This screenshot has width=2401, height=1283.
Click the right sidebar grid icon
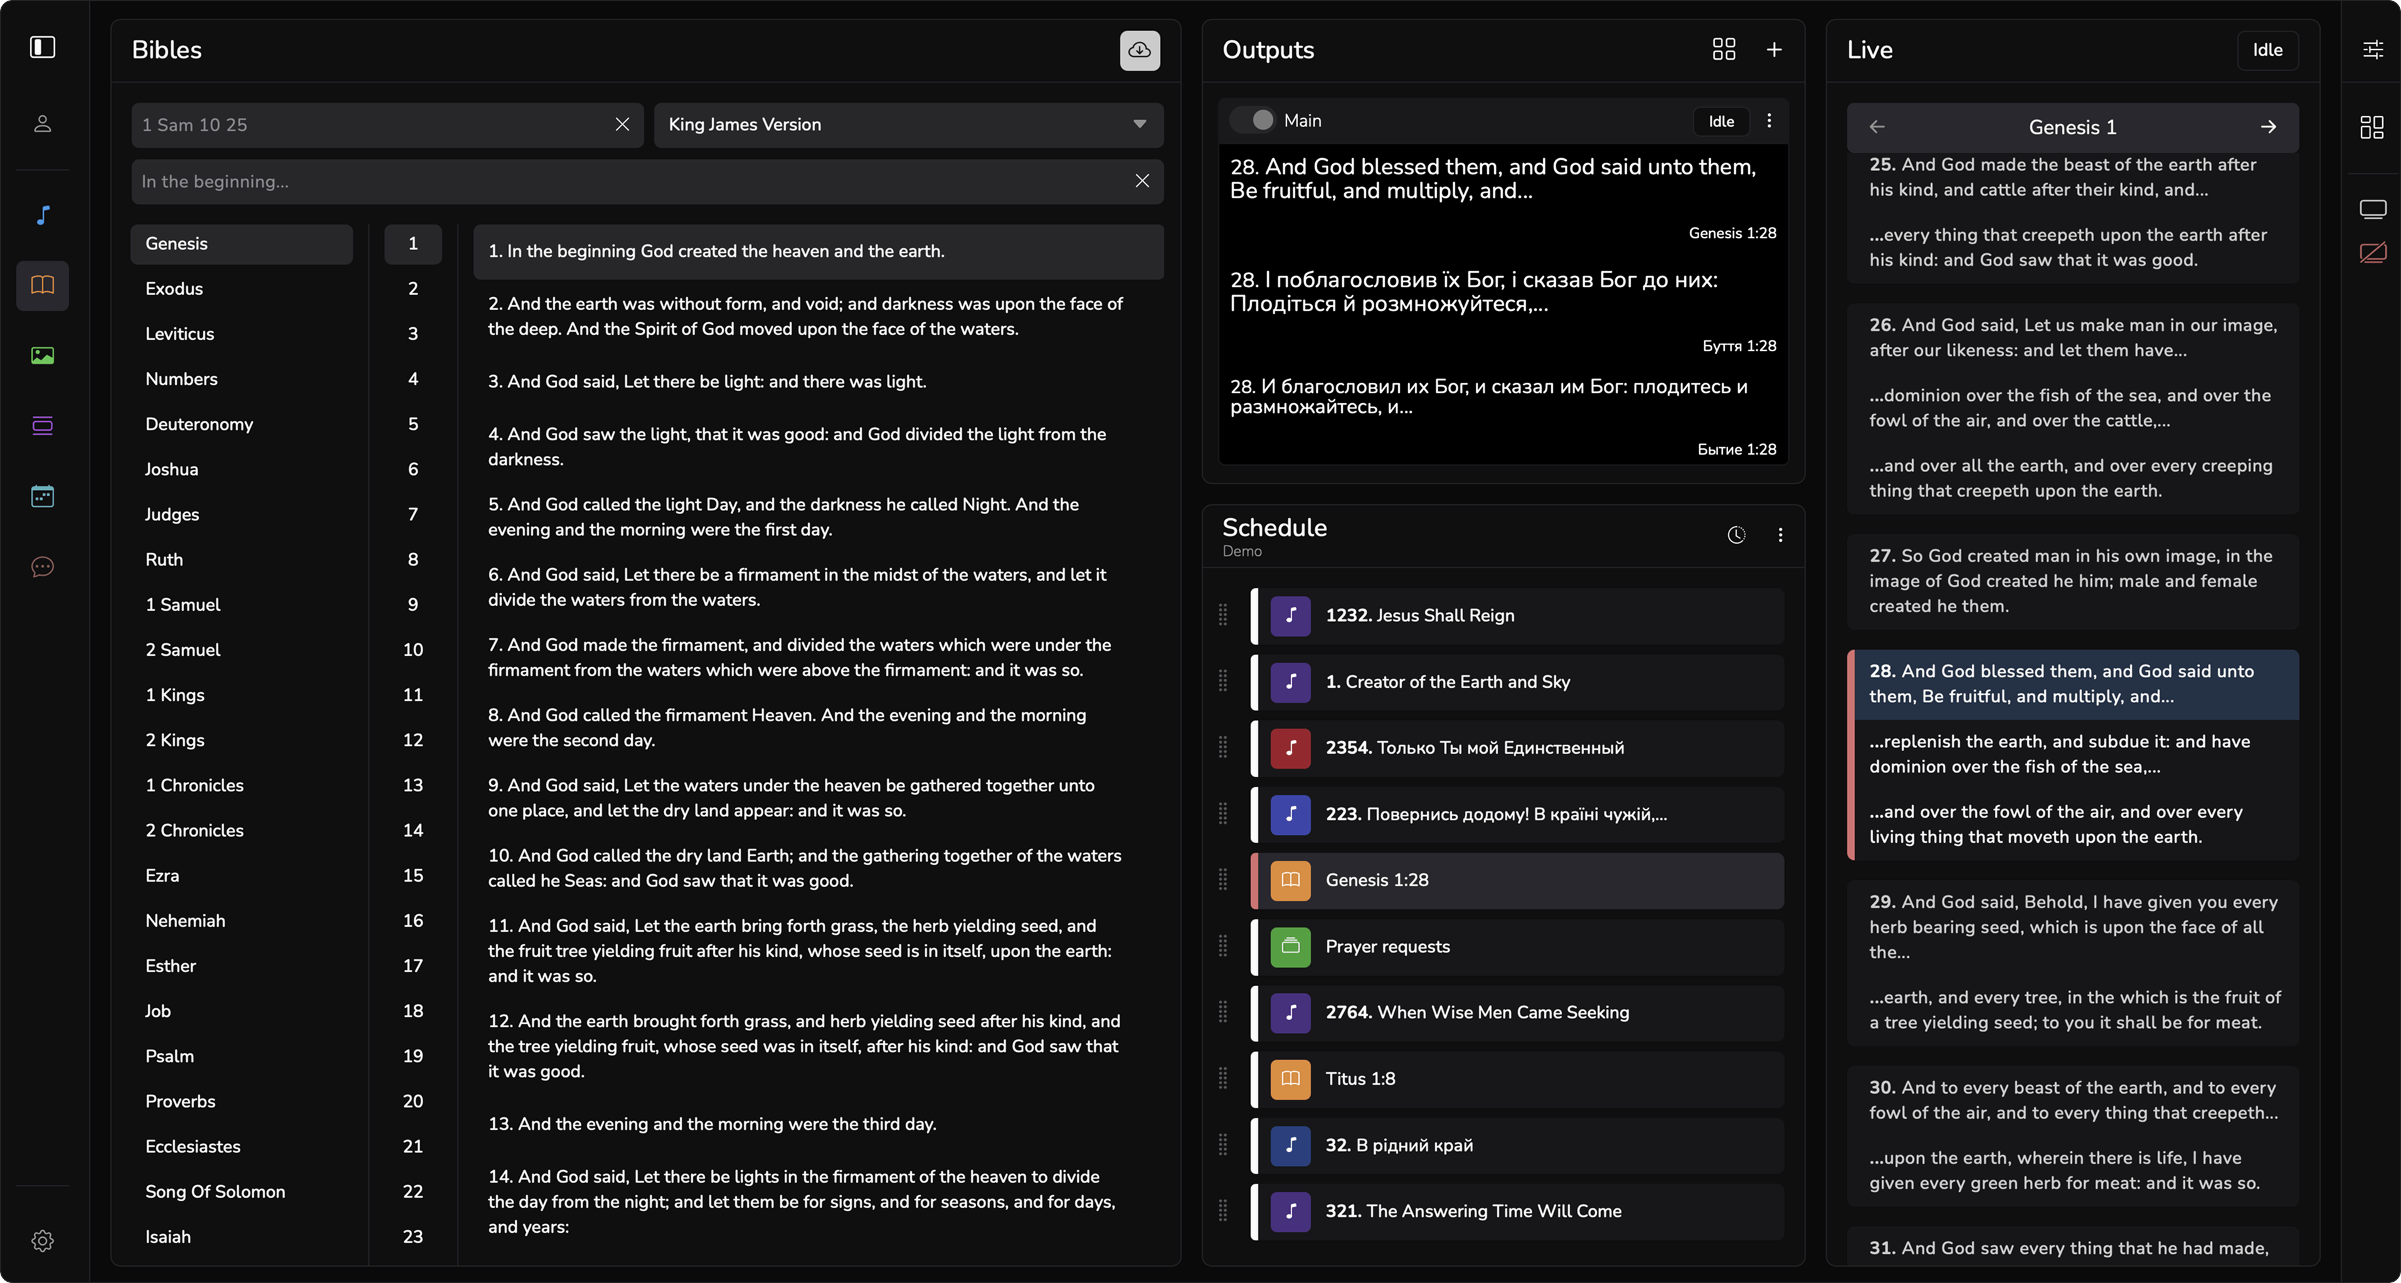tap(2373, 127)
